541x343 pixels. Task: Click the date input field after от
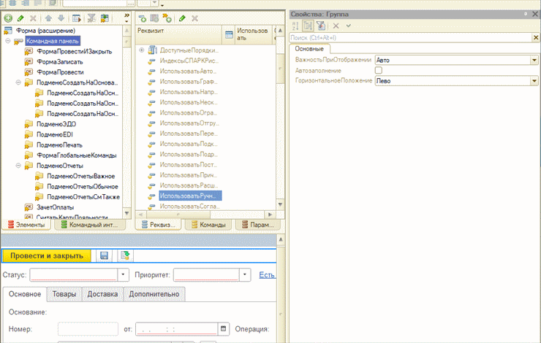coord(177,329)
